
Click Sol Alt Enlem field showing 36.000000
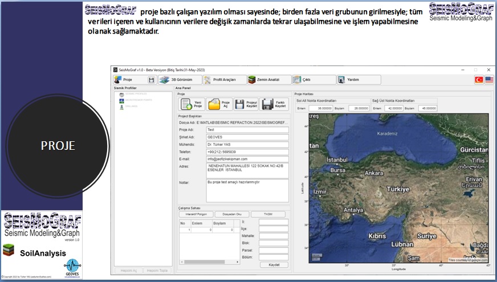[x=321, y=108]
